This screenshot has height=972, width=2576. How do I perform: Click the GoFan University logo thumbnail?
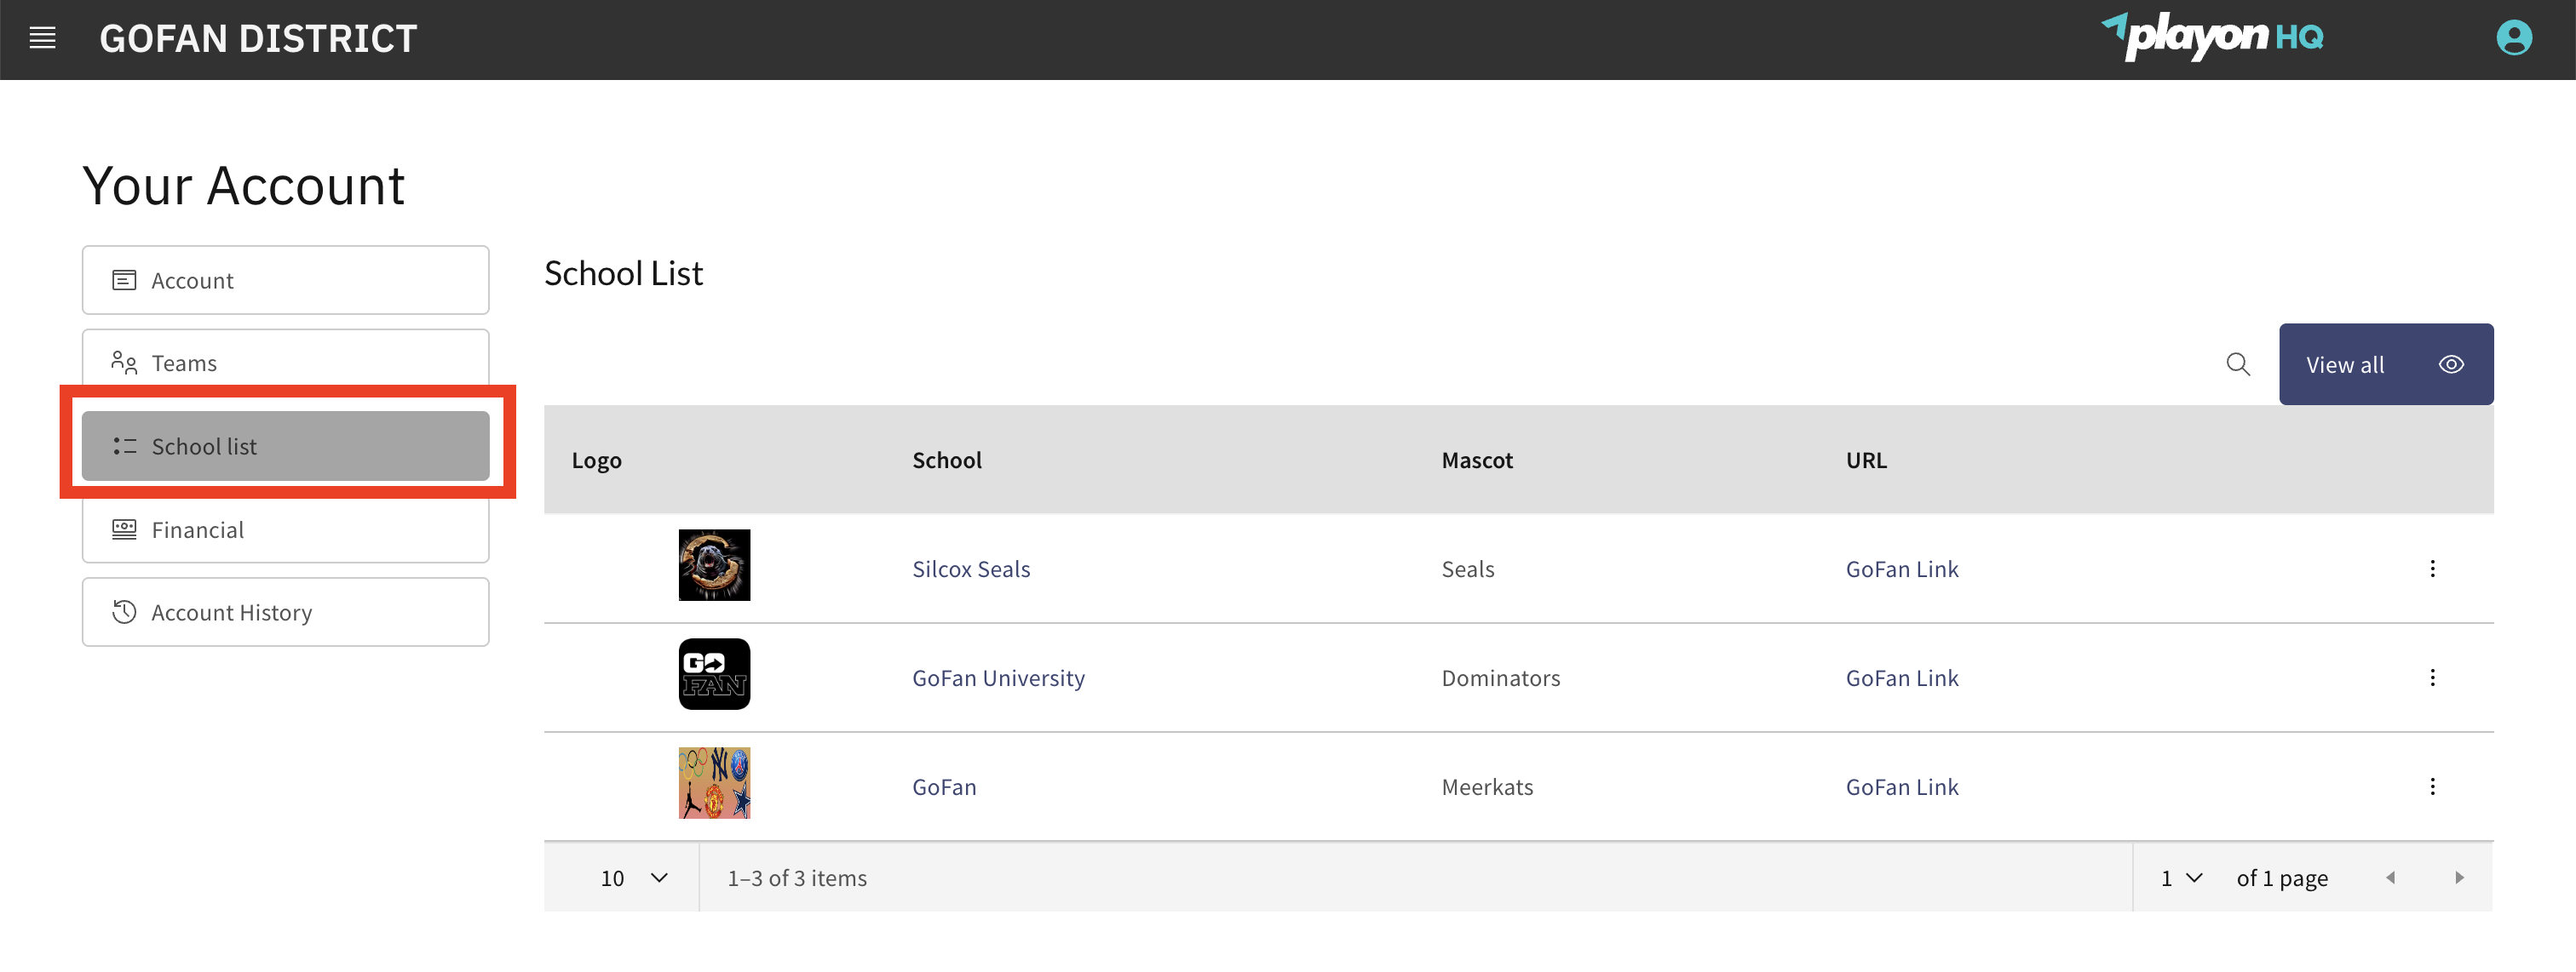click(714, 674)
